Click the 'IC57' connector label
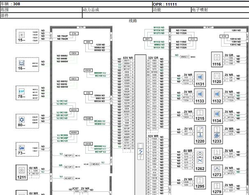This screenshot has height=195, width=249. click(75, 188)
